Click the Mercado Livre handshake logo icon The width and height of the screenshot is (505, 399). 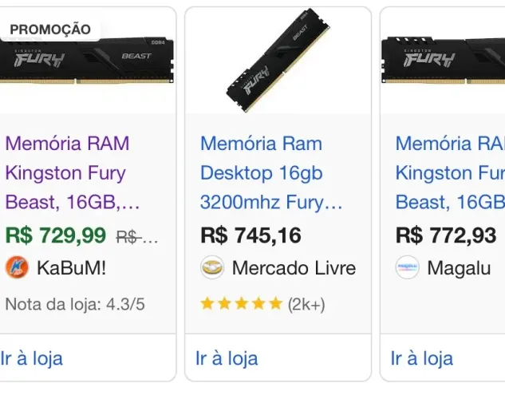coord(212,267)
